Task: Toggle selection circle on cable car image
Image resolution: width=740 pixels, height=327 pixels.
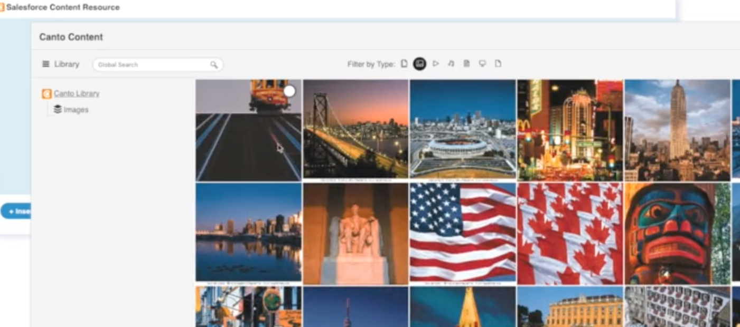Action: coord(289,91)
